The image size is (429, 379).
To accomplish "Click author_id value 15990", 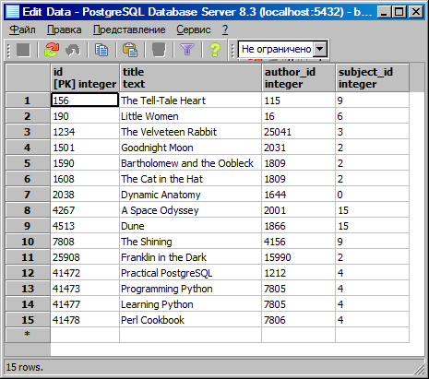I will (299, 257).
